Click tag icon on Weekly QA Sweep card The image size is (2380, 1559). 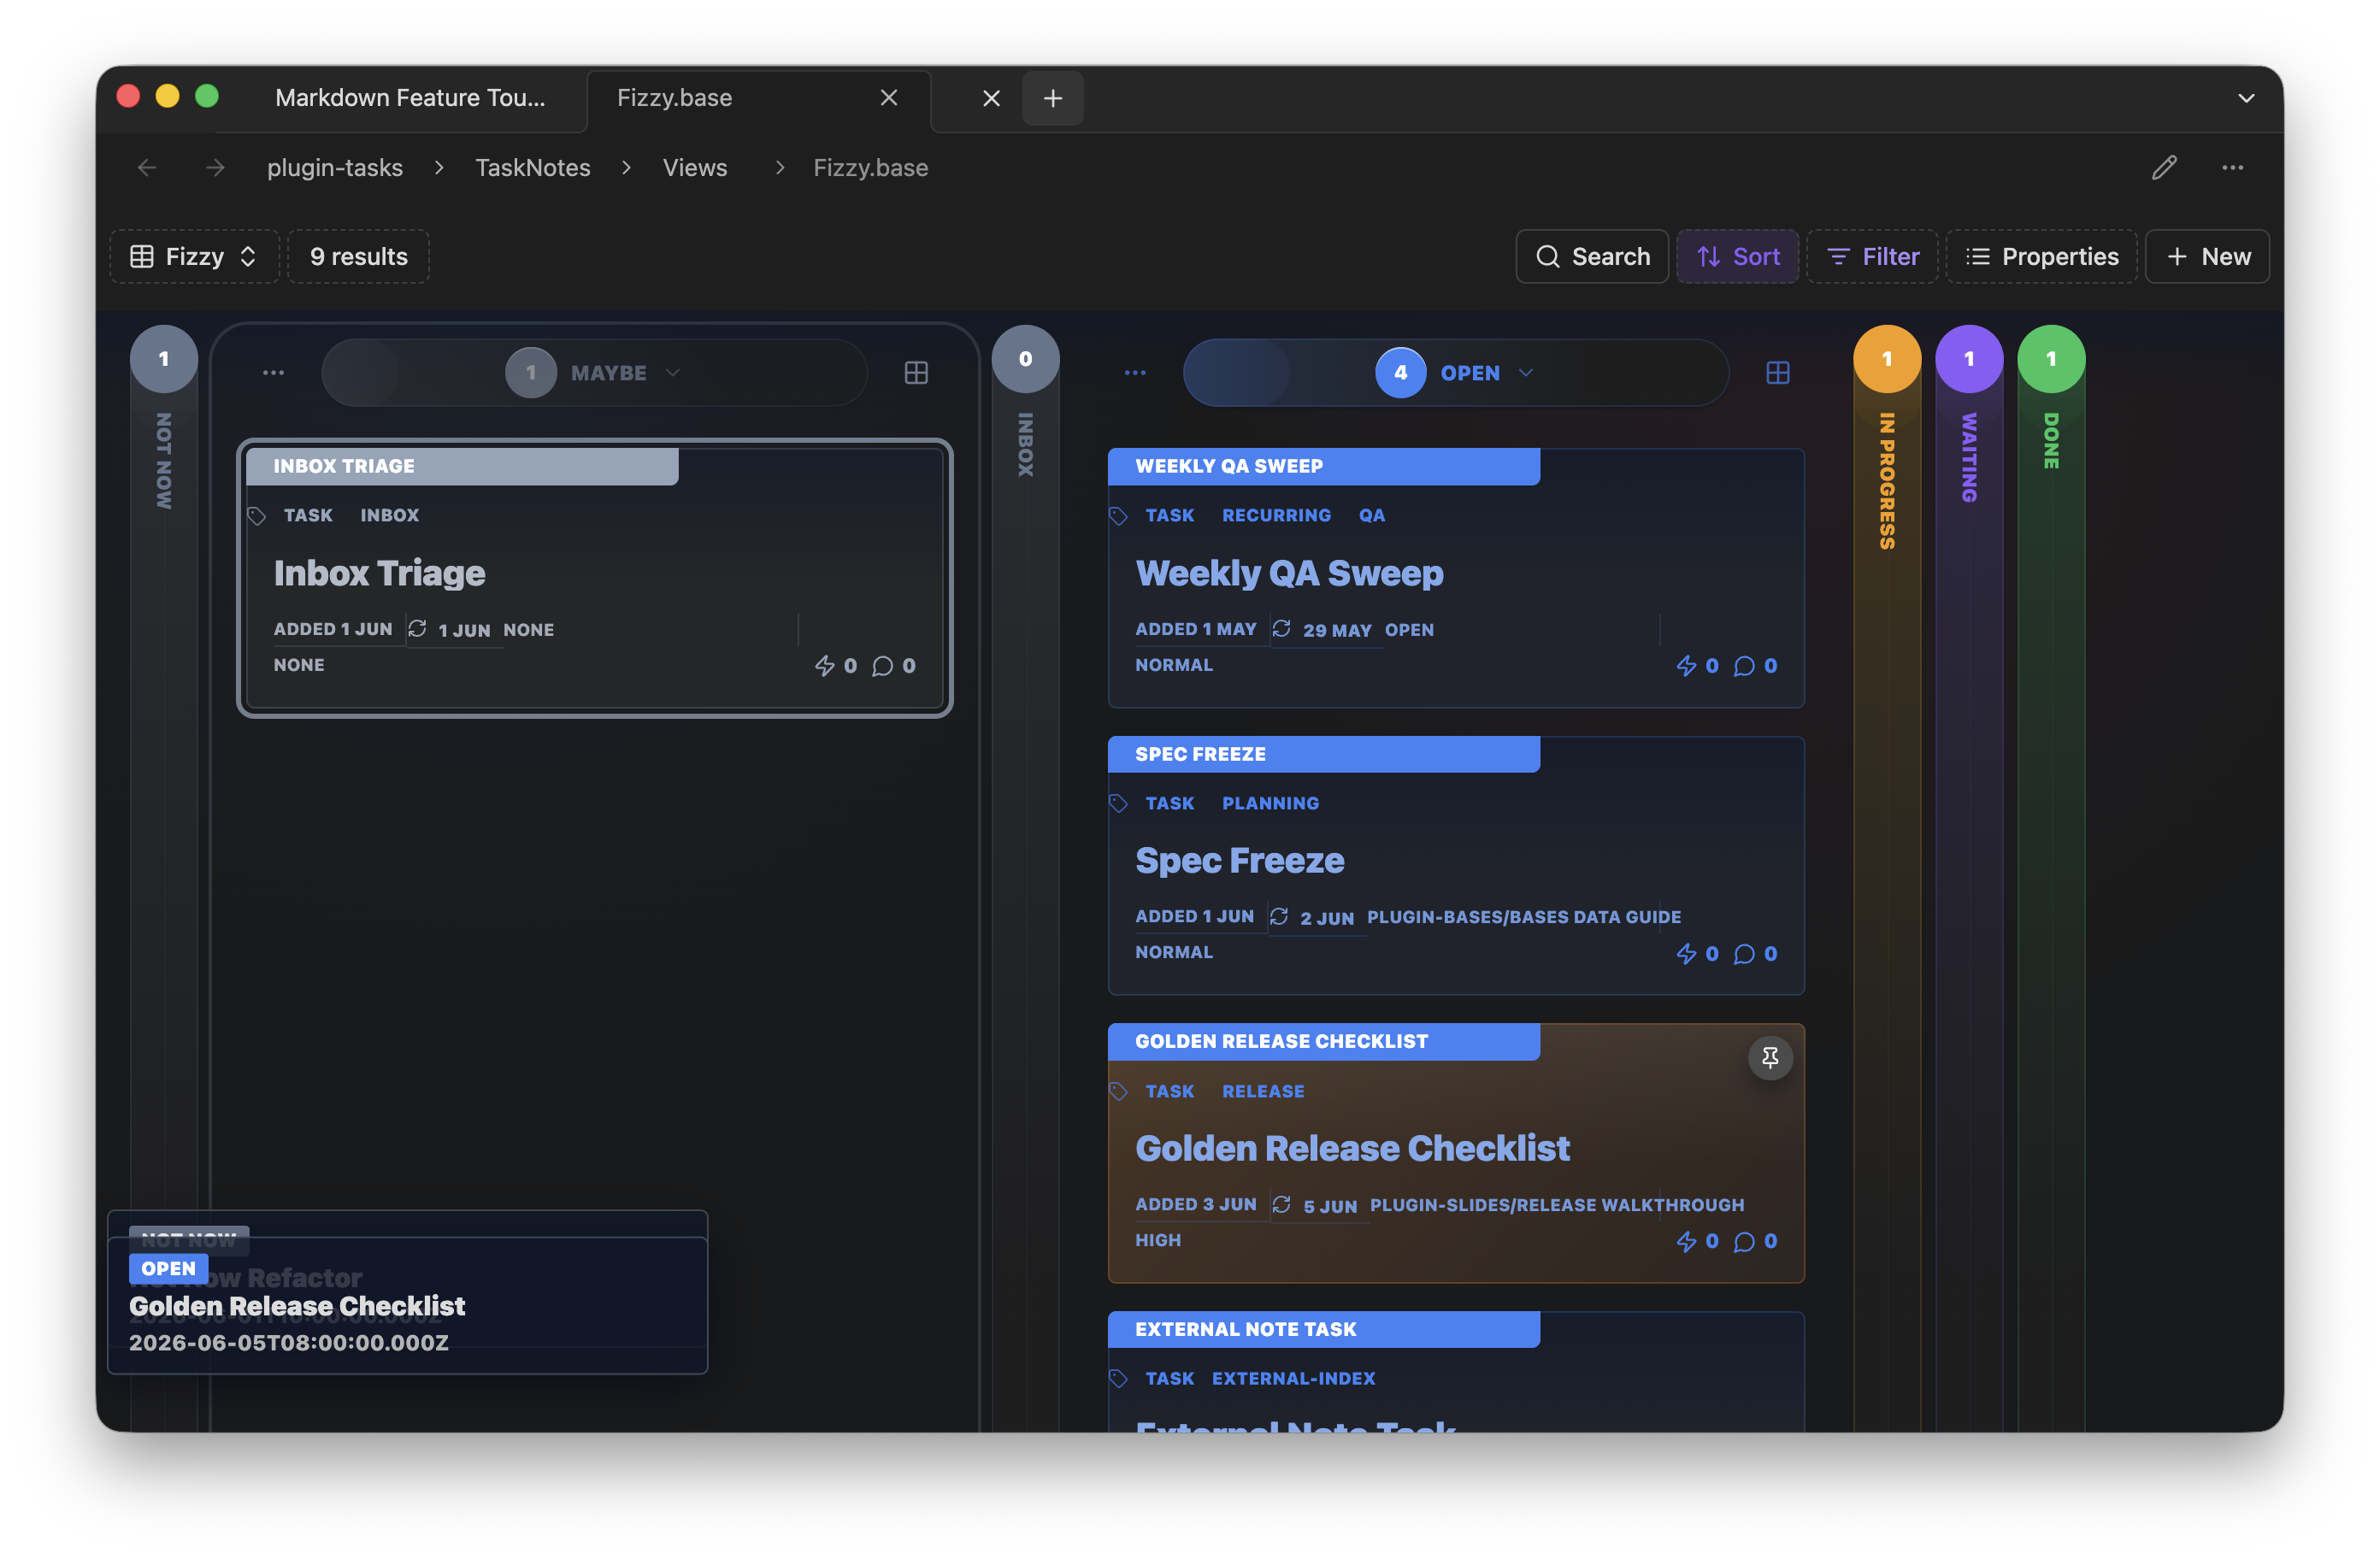(1118, 516)
